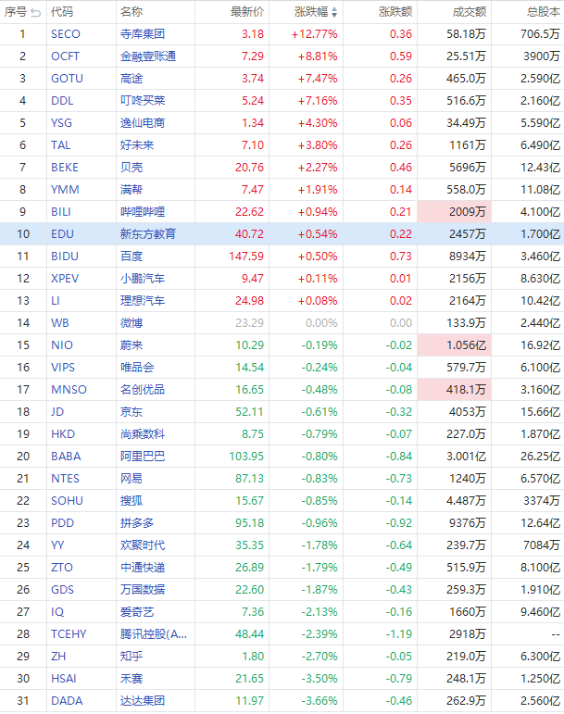Click stock name 寺库集团
This screenshot has width=564, height=714.
(x=143, y=34)
